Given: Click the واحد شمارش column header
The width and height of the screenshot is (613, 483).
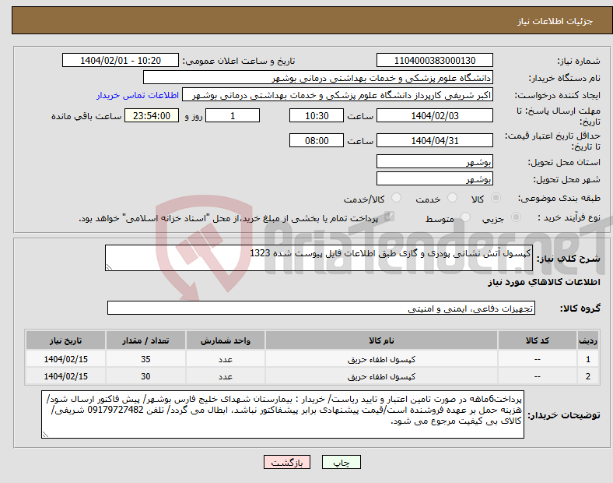Looking at the screenshot, I should [226, 340].
